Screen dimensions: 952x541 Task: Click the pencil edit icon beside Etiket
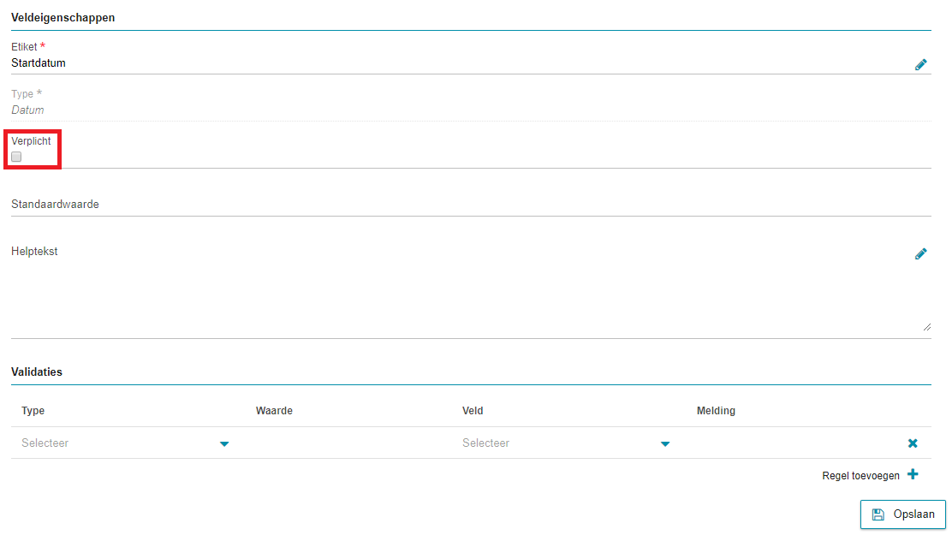pos(920,64)
